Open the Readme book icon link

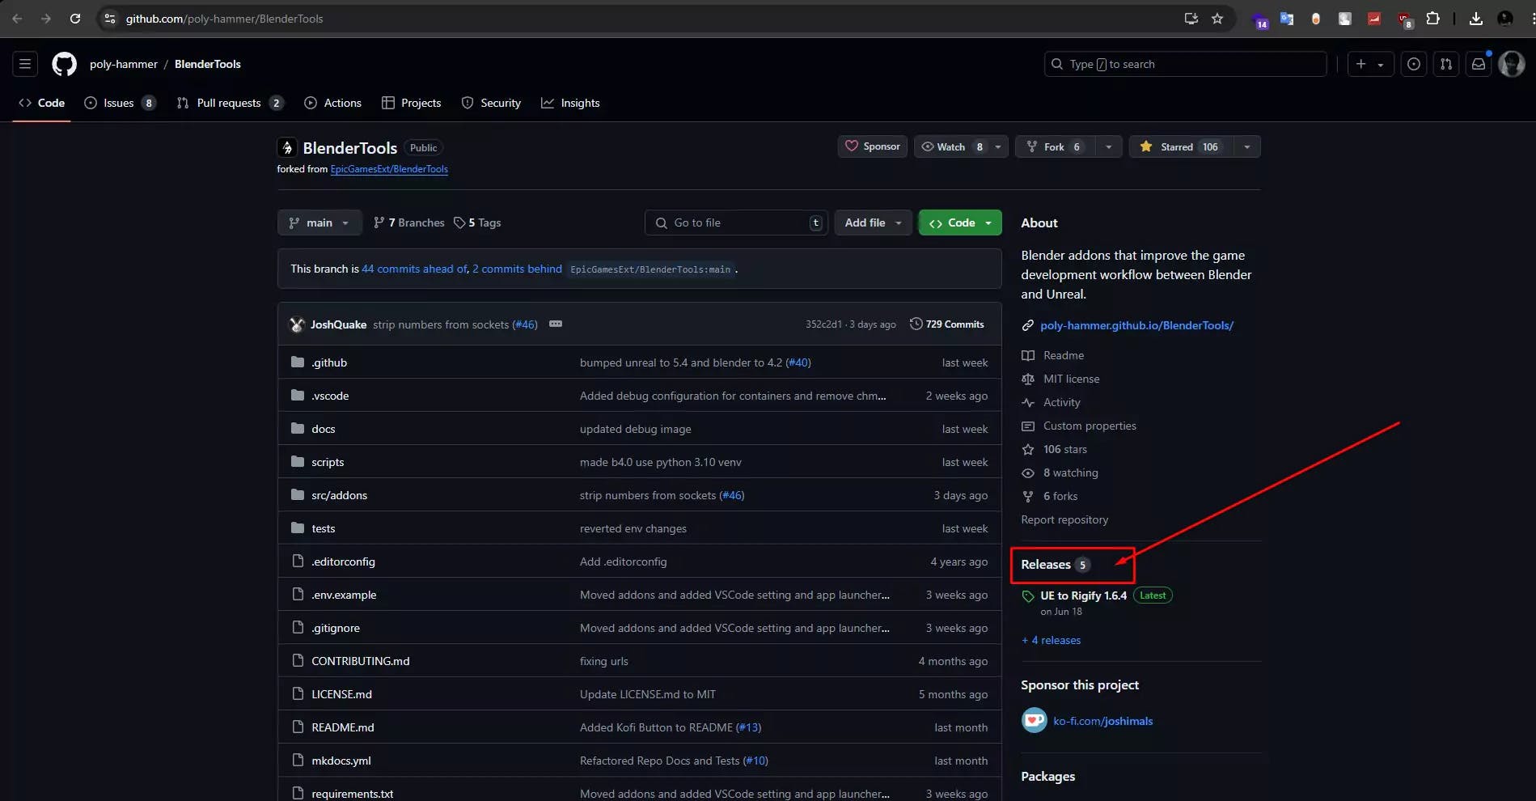(x=1028, y=355)
